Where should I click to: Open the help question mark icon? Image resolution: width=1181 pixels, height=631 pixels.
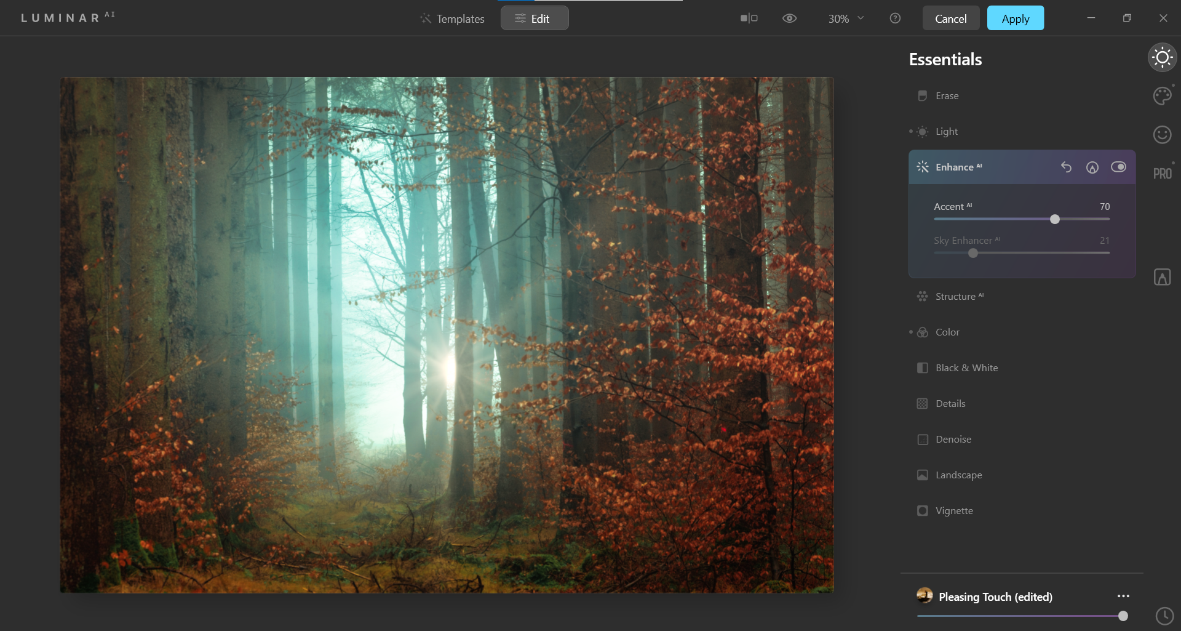tap(895, 18)
